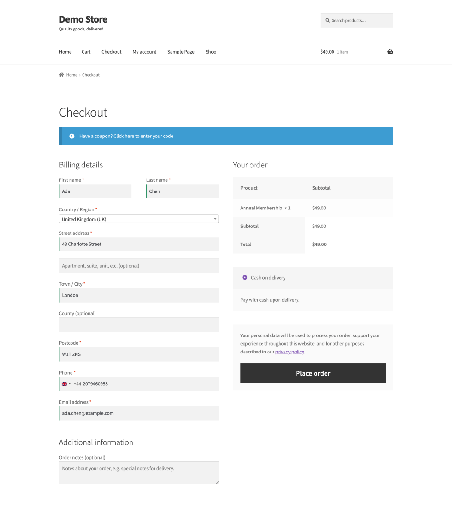Screen dimensions: 452x532
Task: Go to My account page
Action: pos(144,52)
